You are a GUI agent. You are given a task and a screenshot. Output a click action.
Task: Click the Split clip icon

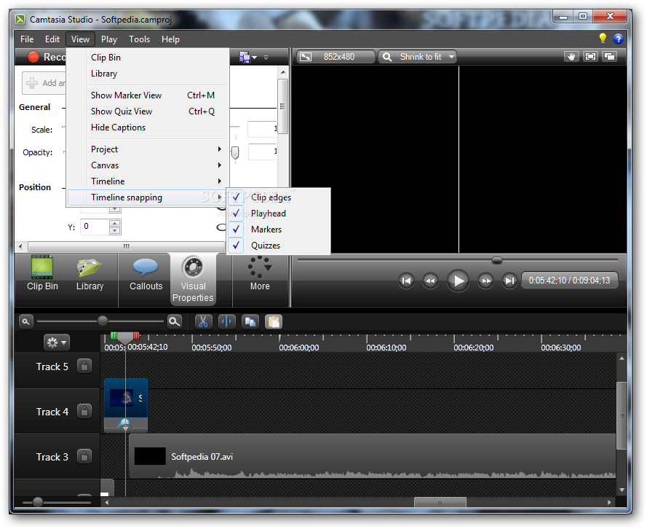pyautogui.click(x=226, y=321)
